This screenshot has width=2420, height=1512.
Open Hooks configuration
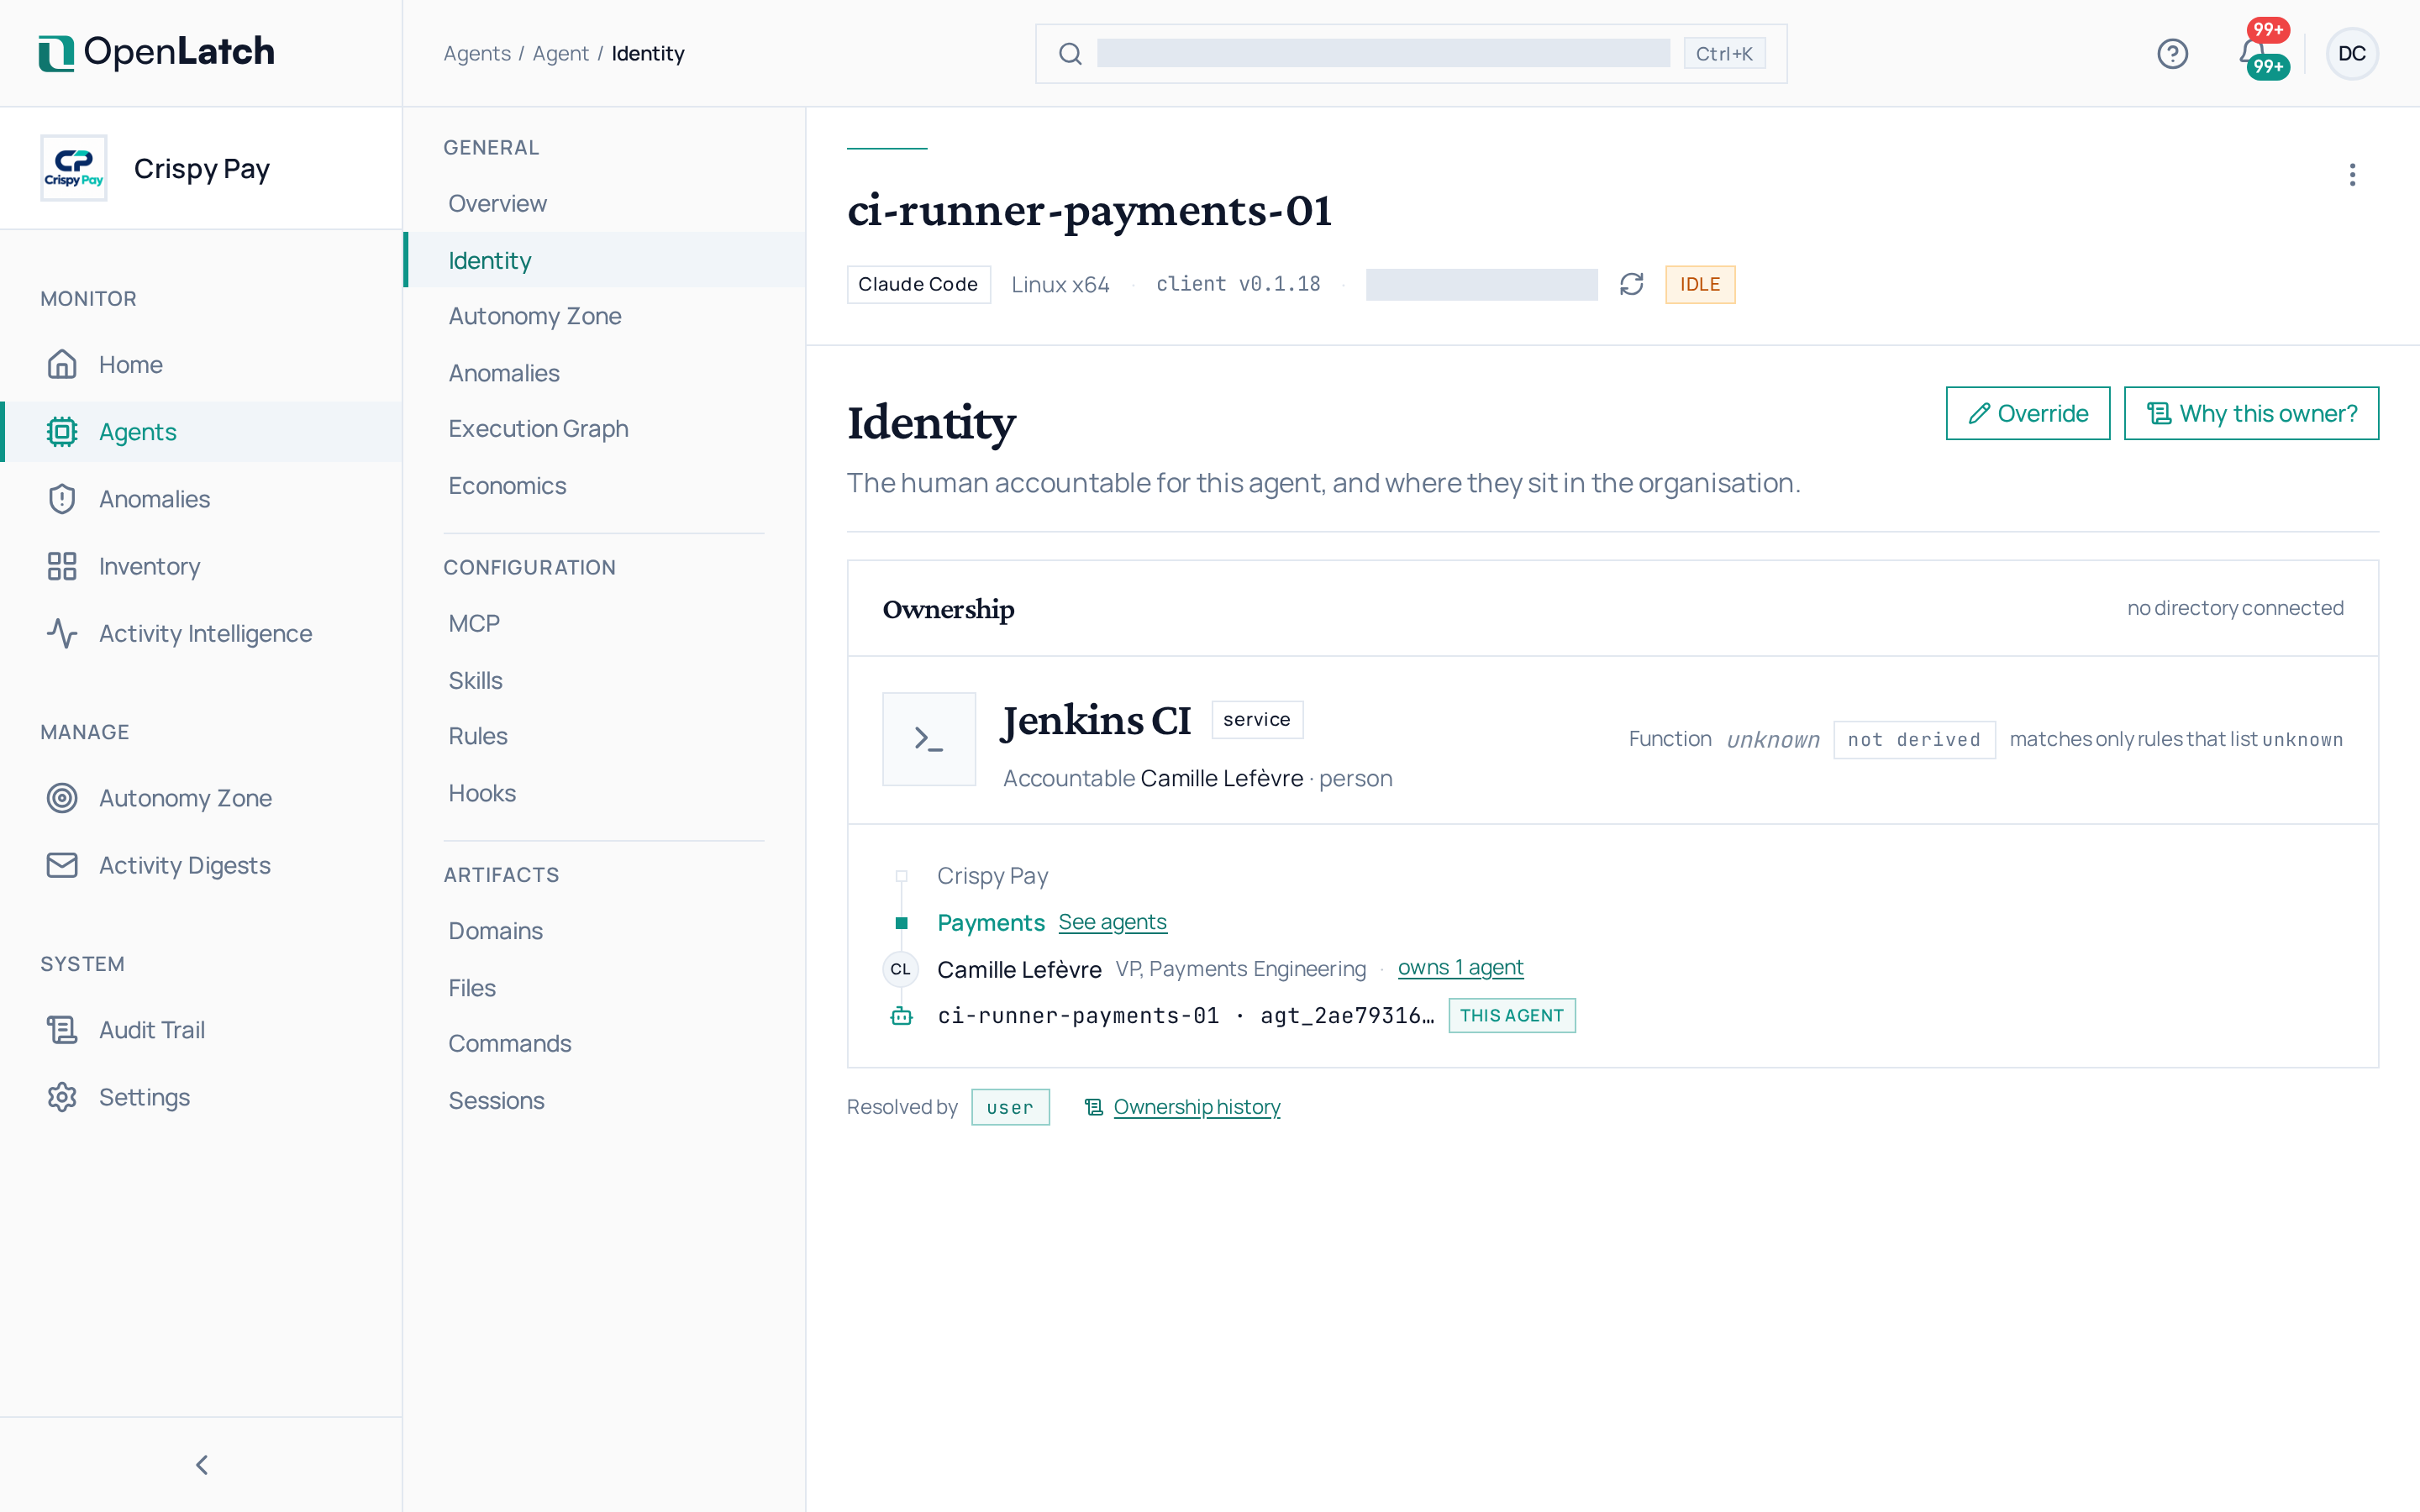point(604,793)
